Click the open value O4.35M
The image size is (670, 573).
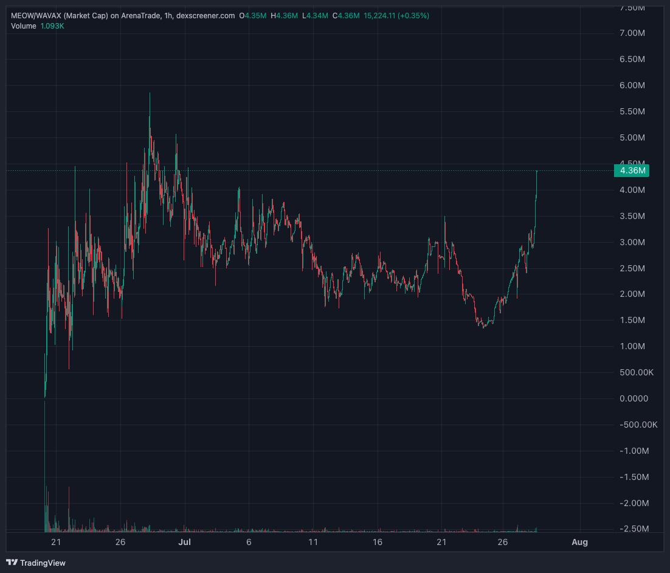[253, 16]
